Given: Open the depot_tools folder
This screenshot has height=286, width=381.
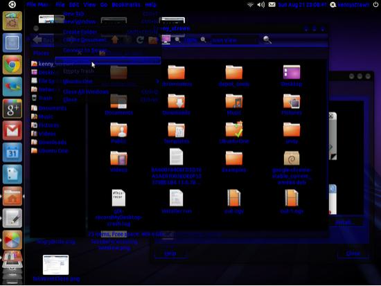Looking at the screenshot, I should pos(234,75).
